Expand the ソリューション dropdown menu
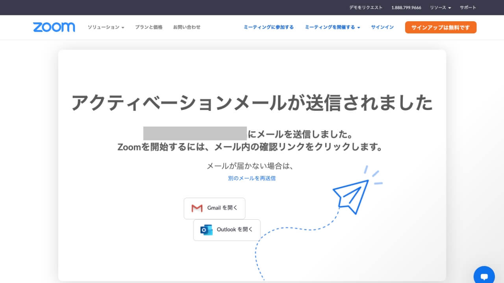504x283 pixels. [x=106, y=27]
